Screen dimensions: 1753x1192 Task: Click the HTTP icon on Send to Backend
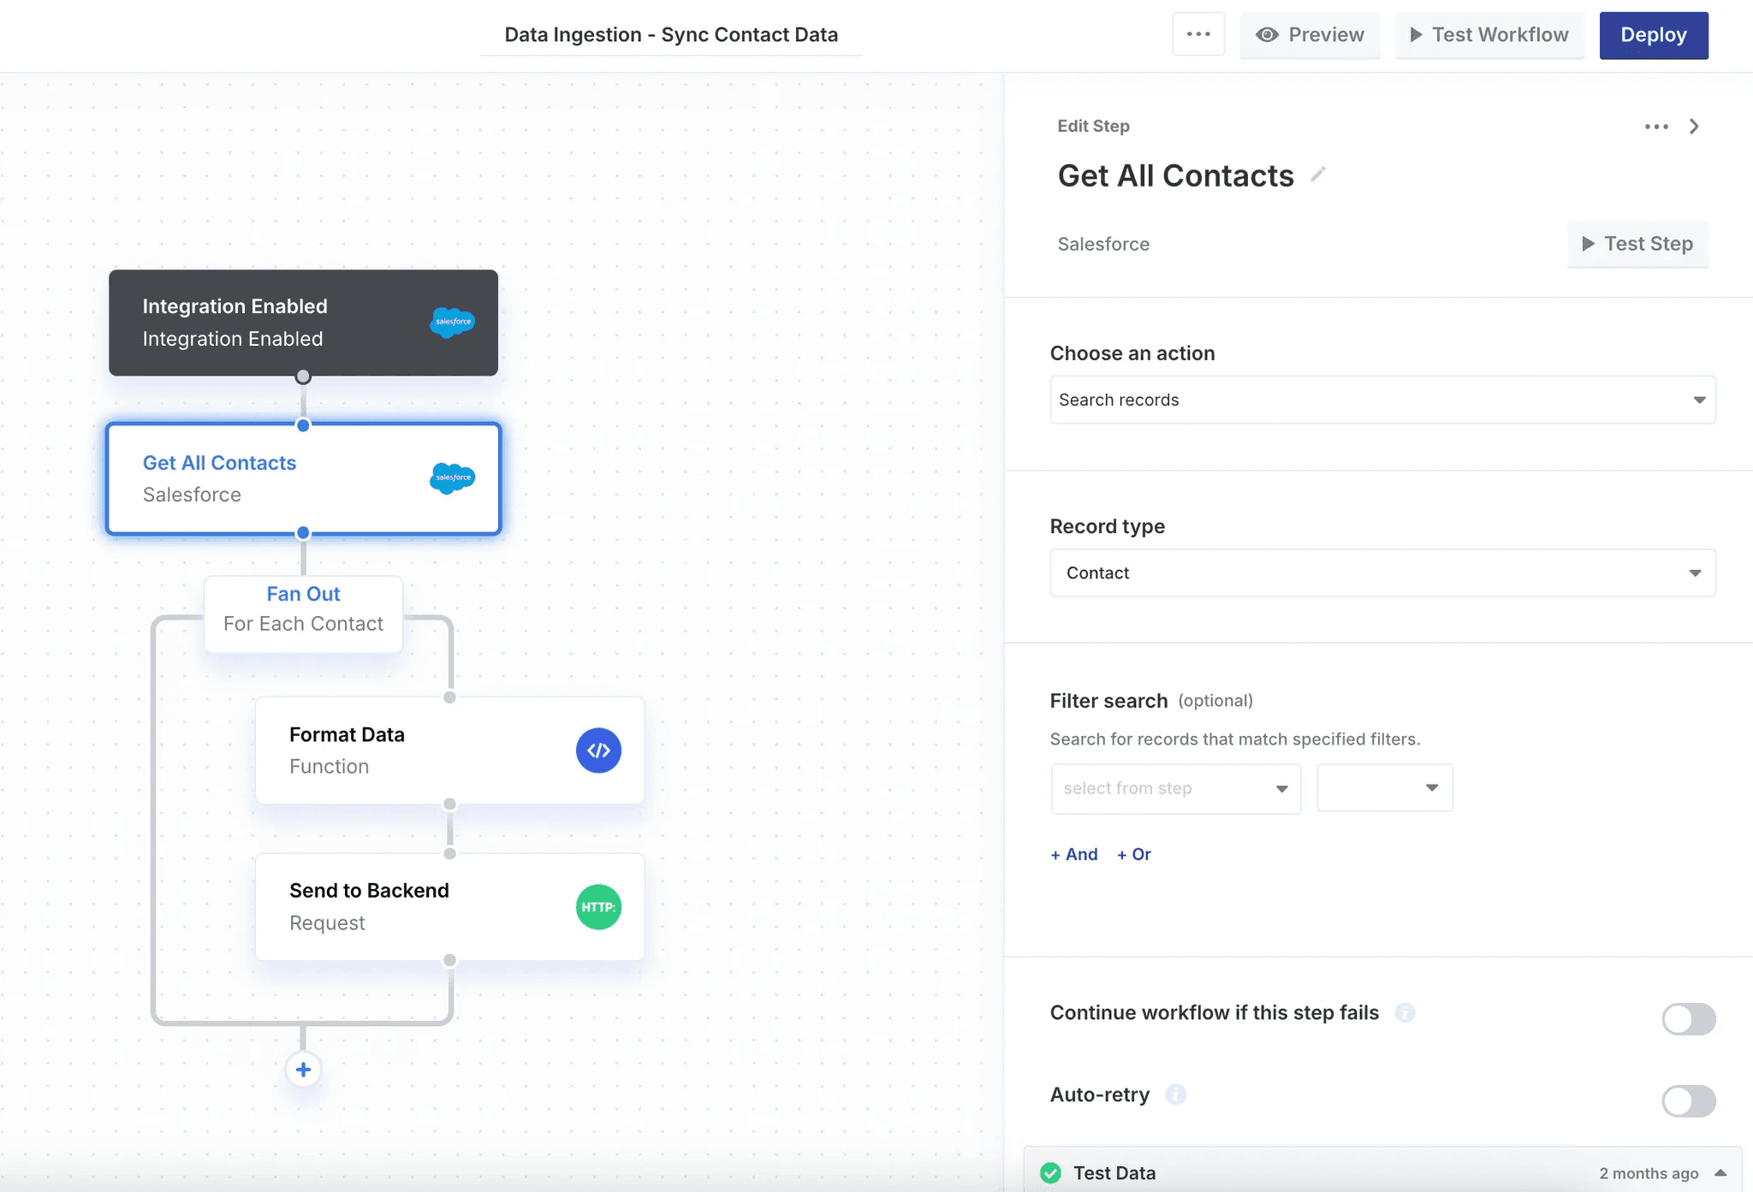coord(598,907)
